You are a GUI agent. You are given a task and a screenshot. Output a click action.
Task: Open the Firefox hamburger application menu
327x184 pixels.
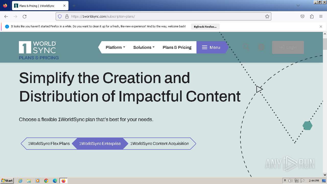click(321, 16)
